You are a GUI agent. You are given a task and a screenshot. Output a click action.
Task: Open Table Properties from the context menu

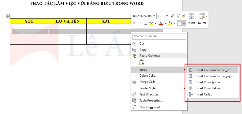pyautogui.click(x=151, y=101)
